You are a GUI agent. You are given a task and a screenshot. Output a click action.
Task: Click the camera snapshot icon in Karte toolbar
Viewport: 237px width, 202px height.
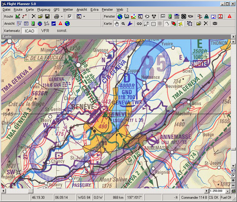(215, 23)
